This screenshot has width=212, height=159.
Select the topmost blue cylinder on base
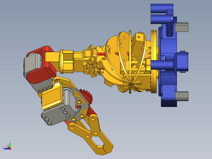(x=162, y=9)
